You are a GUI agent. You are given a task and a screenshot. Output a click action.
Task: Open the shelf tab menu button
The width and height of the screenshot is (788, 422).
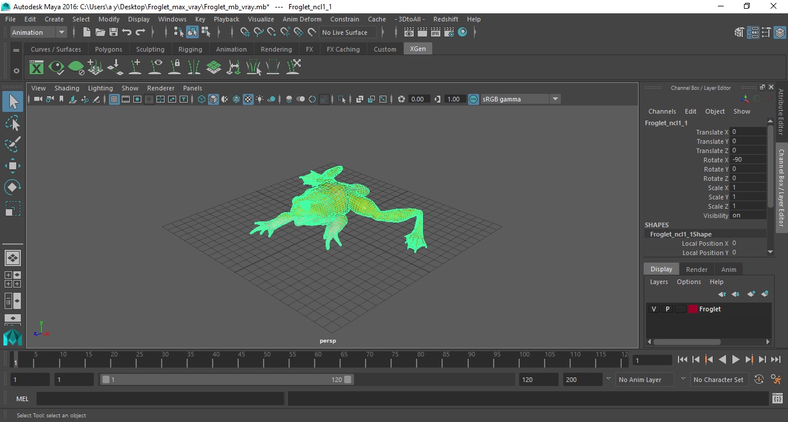pos(16,50)
